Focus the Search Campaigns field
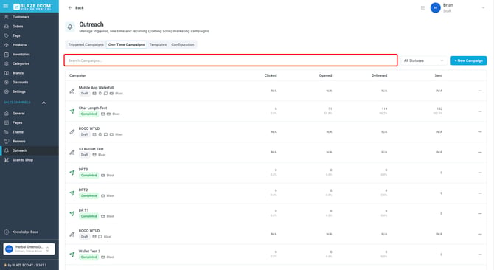Viewport: 494px width, 270px height. click(231, 60)
